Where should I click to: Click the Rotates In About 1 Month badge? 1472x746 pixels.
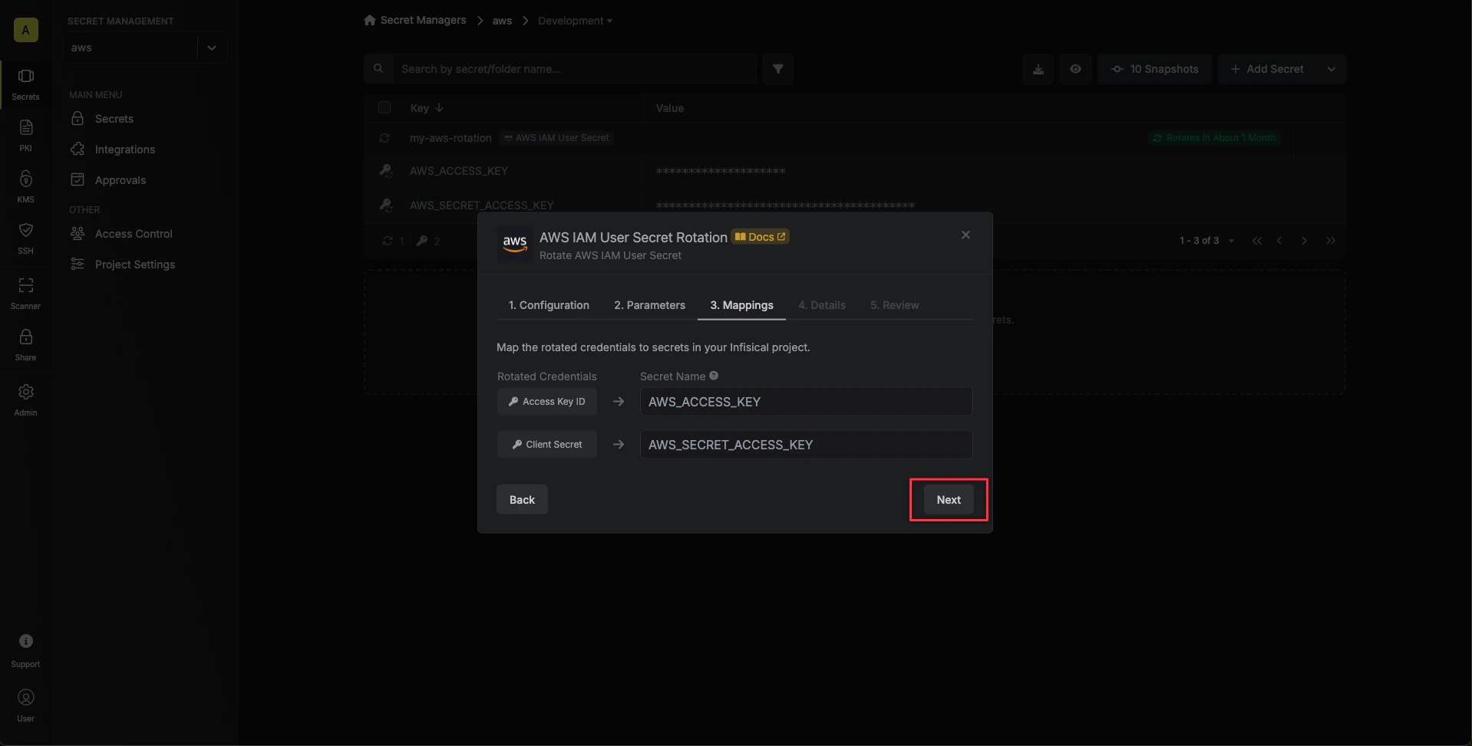pyautogui.click(x=1214, y=138)
